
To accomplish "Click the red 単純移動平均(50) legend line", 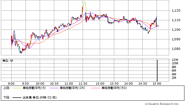I will click(x=96, y=88).
